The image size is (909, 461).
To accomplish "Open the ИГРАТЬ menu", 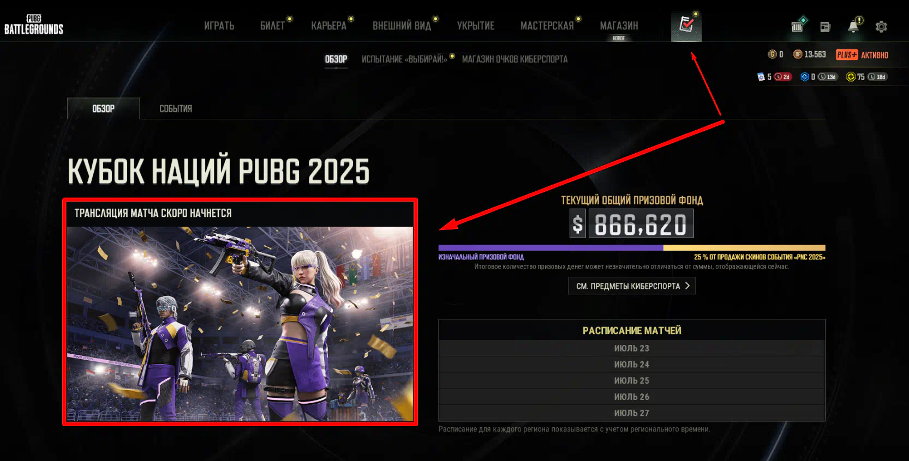I will pos(219,26).
